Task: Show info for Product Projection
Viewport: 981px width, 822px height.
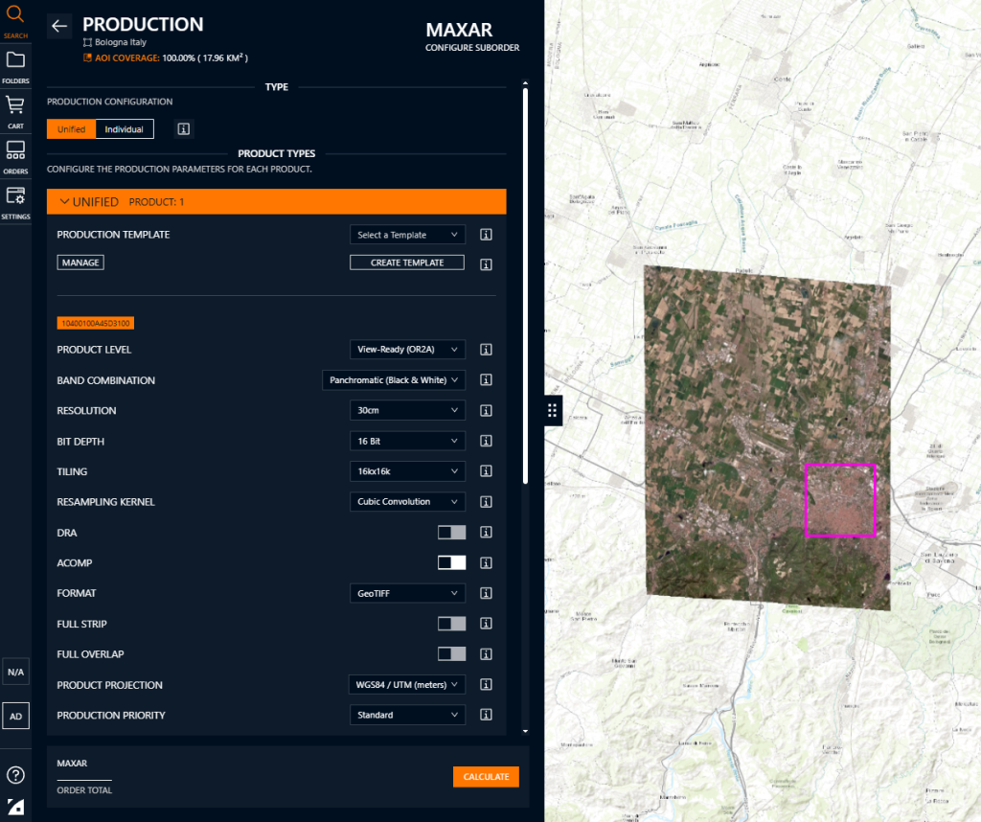Action: click(486, 684)
